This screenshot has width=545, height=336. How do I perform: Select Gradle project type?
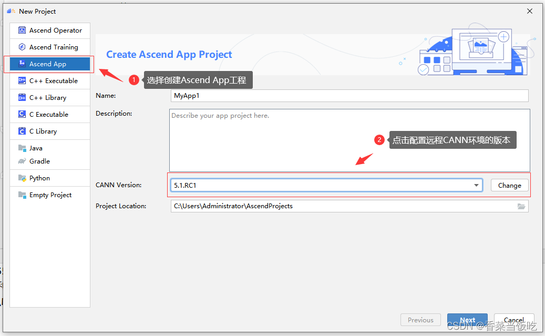pyautogui.click(x=50, y=161)
